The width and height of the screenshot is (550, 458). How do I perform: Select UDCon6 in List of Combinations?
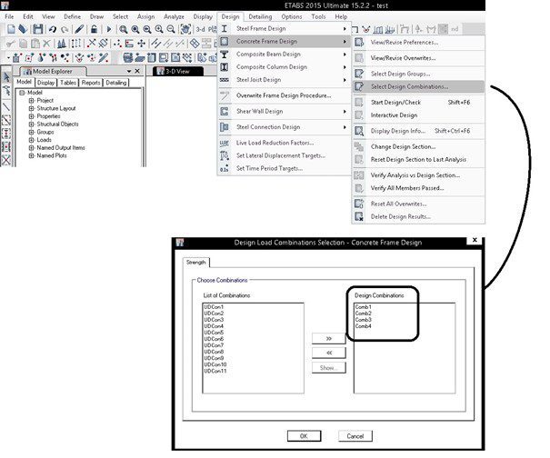214,339
